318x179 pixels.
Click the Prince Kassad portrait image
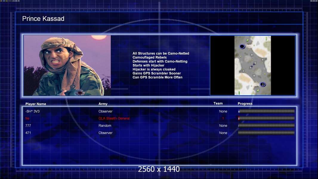click(x=67, y=65)
